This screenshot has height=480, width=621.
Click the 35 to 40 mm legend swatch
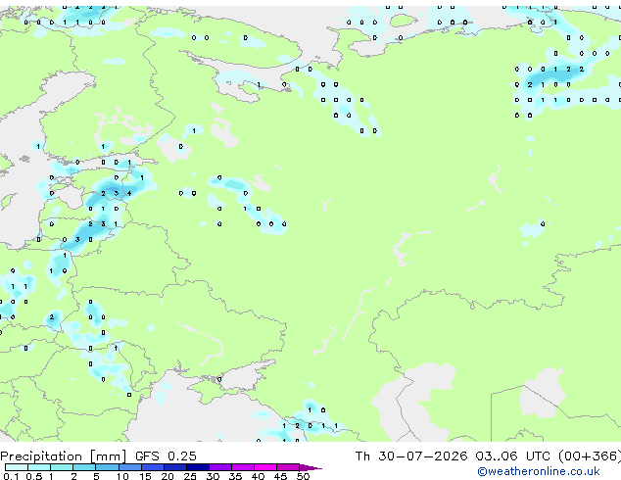243,467
